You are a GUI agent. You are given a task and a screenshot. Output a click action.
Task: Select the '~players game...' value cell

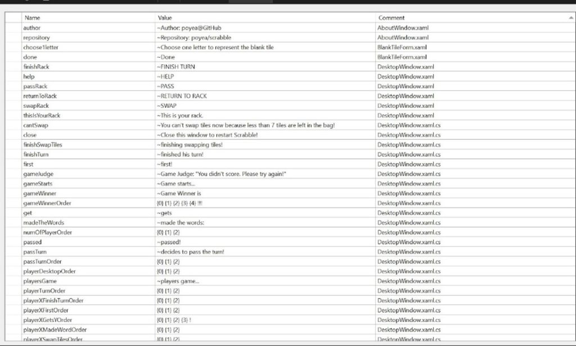tap(178, 281)
